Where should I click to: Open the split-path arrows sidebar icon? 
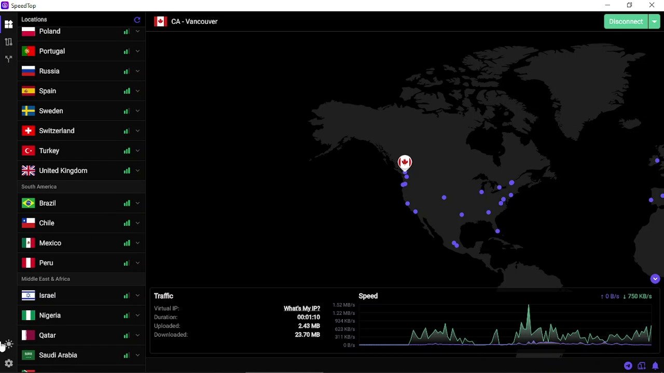[8, 59]
